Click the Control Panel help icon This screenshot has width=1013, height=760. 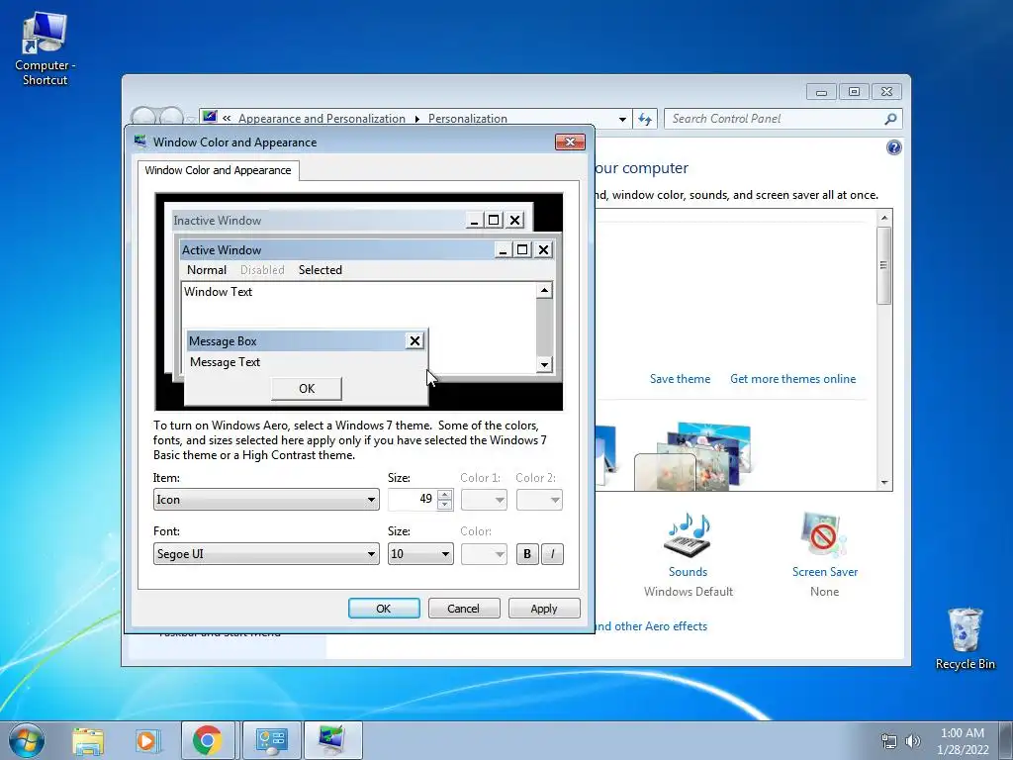pyautogui.click(x=893, y=148)
